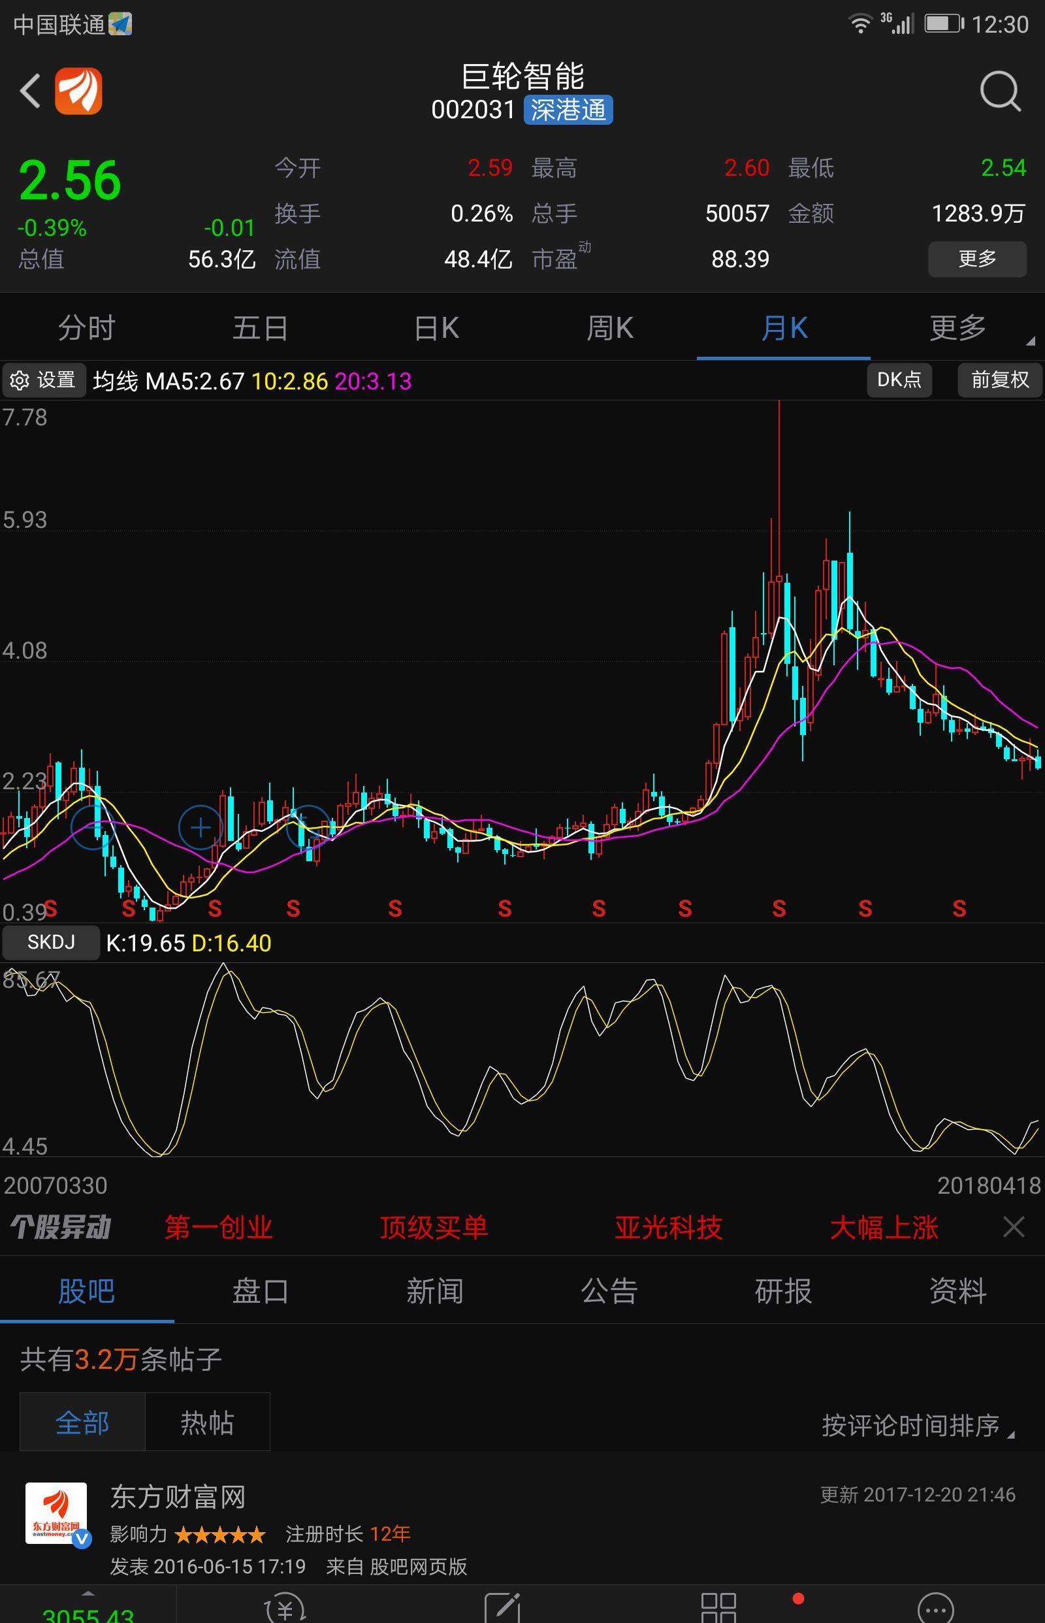Switch to 五日 chart tab
This screenshot has width=1045, height=1623.
pos(261,328)
